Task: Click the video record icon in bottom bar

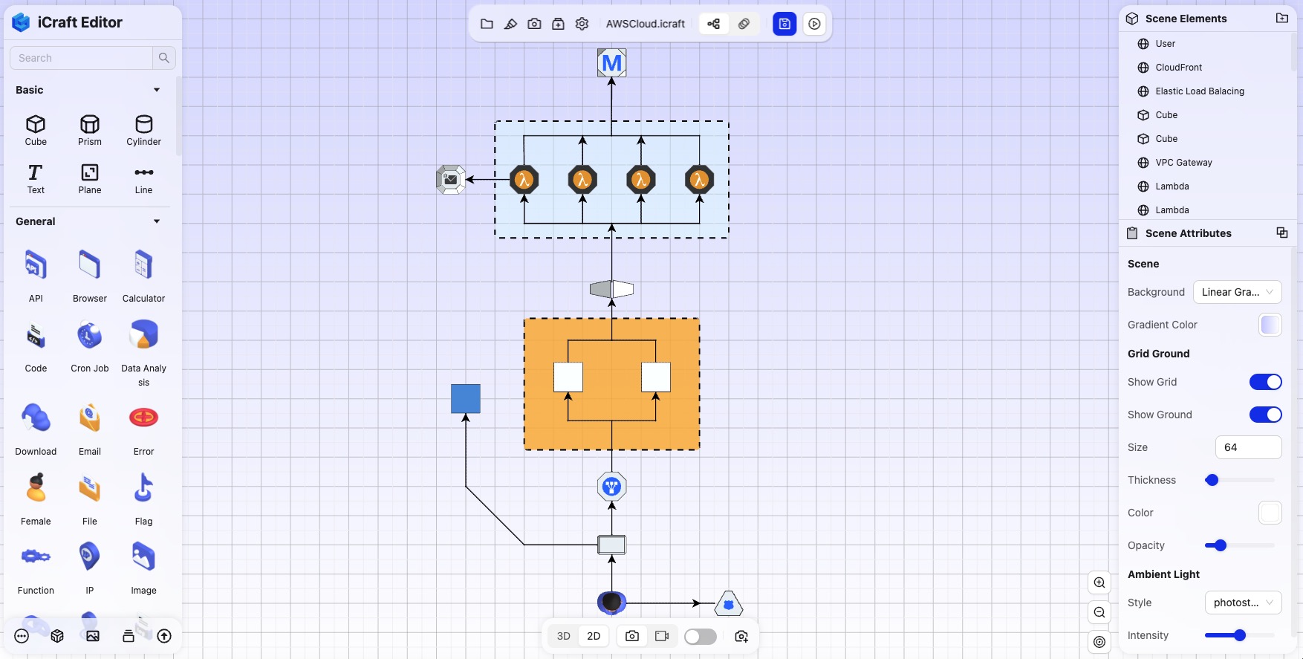Action: [x=662, y=636]
